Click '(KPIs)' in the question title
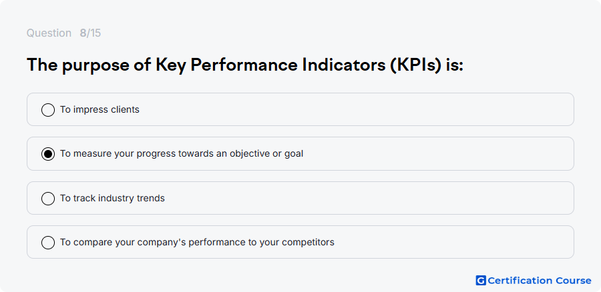Viewport: 601px width, 292px height. 416,65
